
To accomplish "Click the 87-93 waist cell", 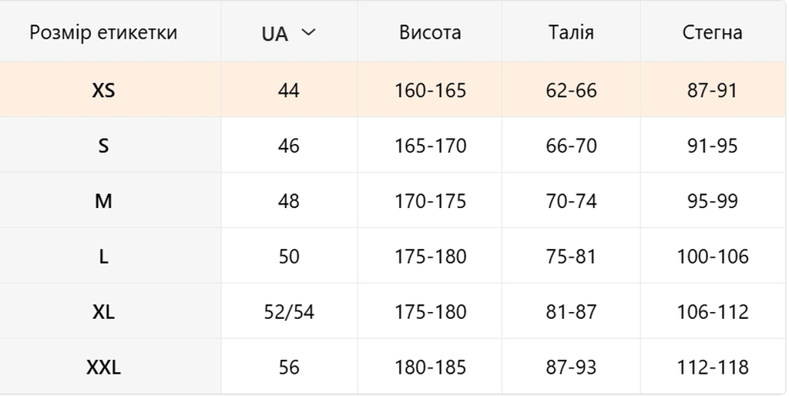I will (571, 366).
